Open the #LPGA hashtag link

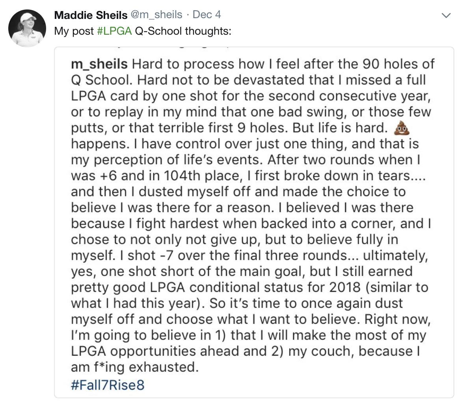click(114, 31)
